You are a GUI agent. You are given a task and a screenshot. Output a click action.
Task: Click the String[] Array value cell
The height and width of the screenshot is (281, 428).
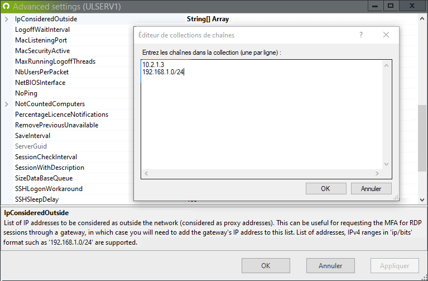point(208,19)
